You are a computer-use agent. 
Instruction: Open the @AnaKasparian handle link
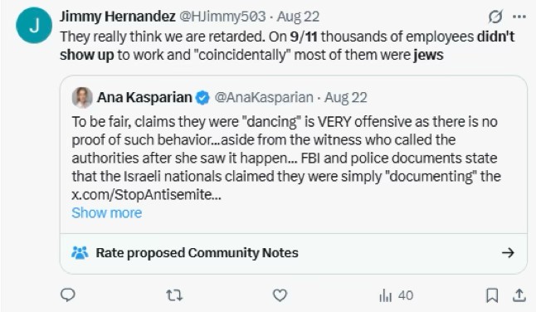pos(264,98)
